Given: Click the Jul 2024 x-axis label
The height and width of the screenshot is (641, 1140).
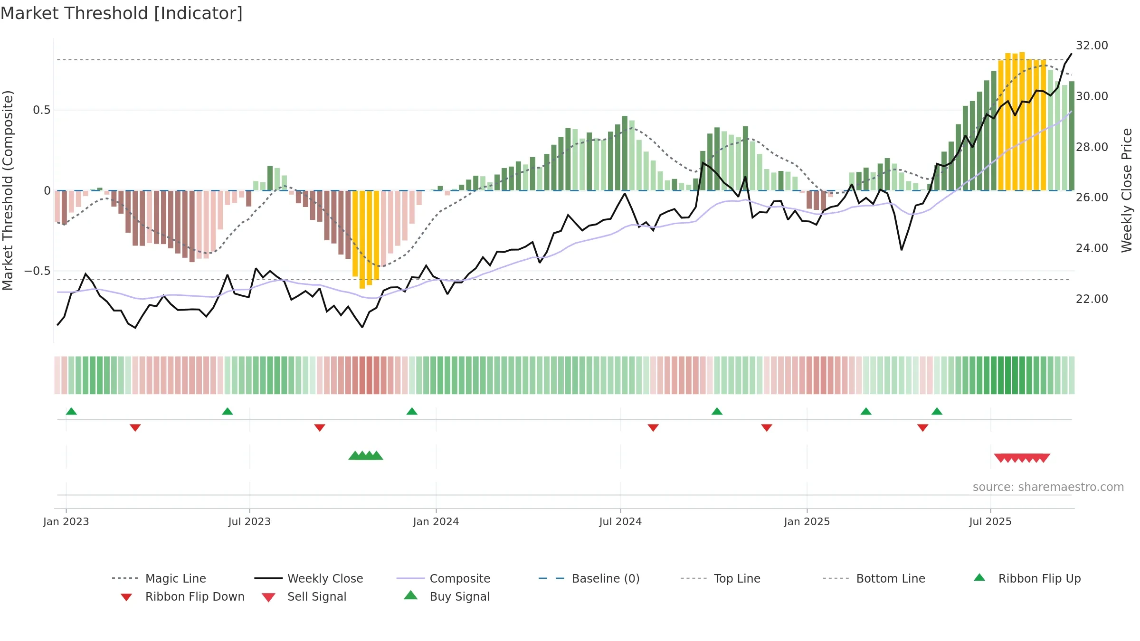Looking at the screenshot, I should point(620,522).
